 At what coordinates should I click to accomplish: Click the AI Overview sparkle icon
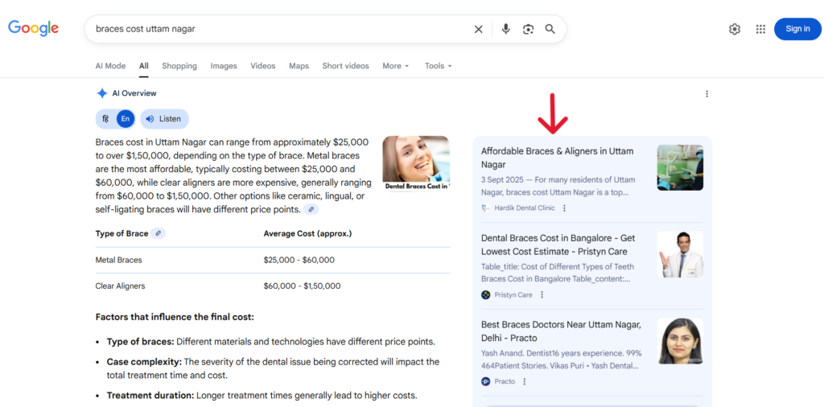102,93
